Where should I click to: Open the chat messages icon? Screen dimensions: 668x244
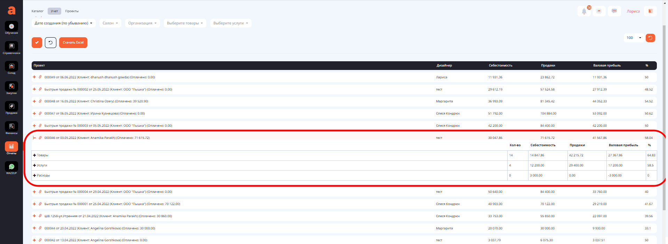point(614,11)
